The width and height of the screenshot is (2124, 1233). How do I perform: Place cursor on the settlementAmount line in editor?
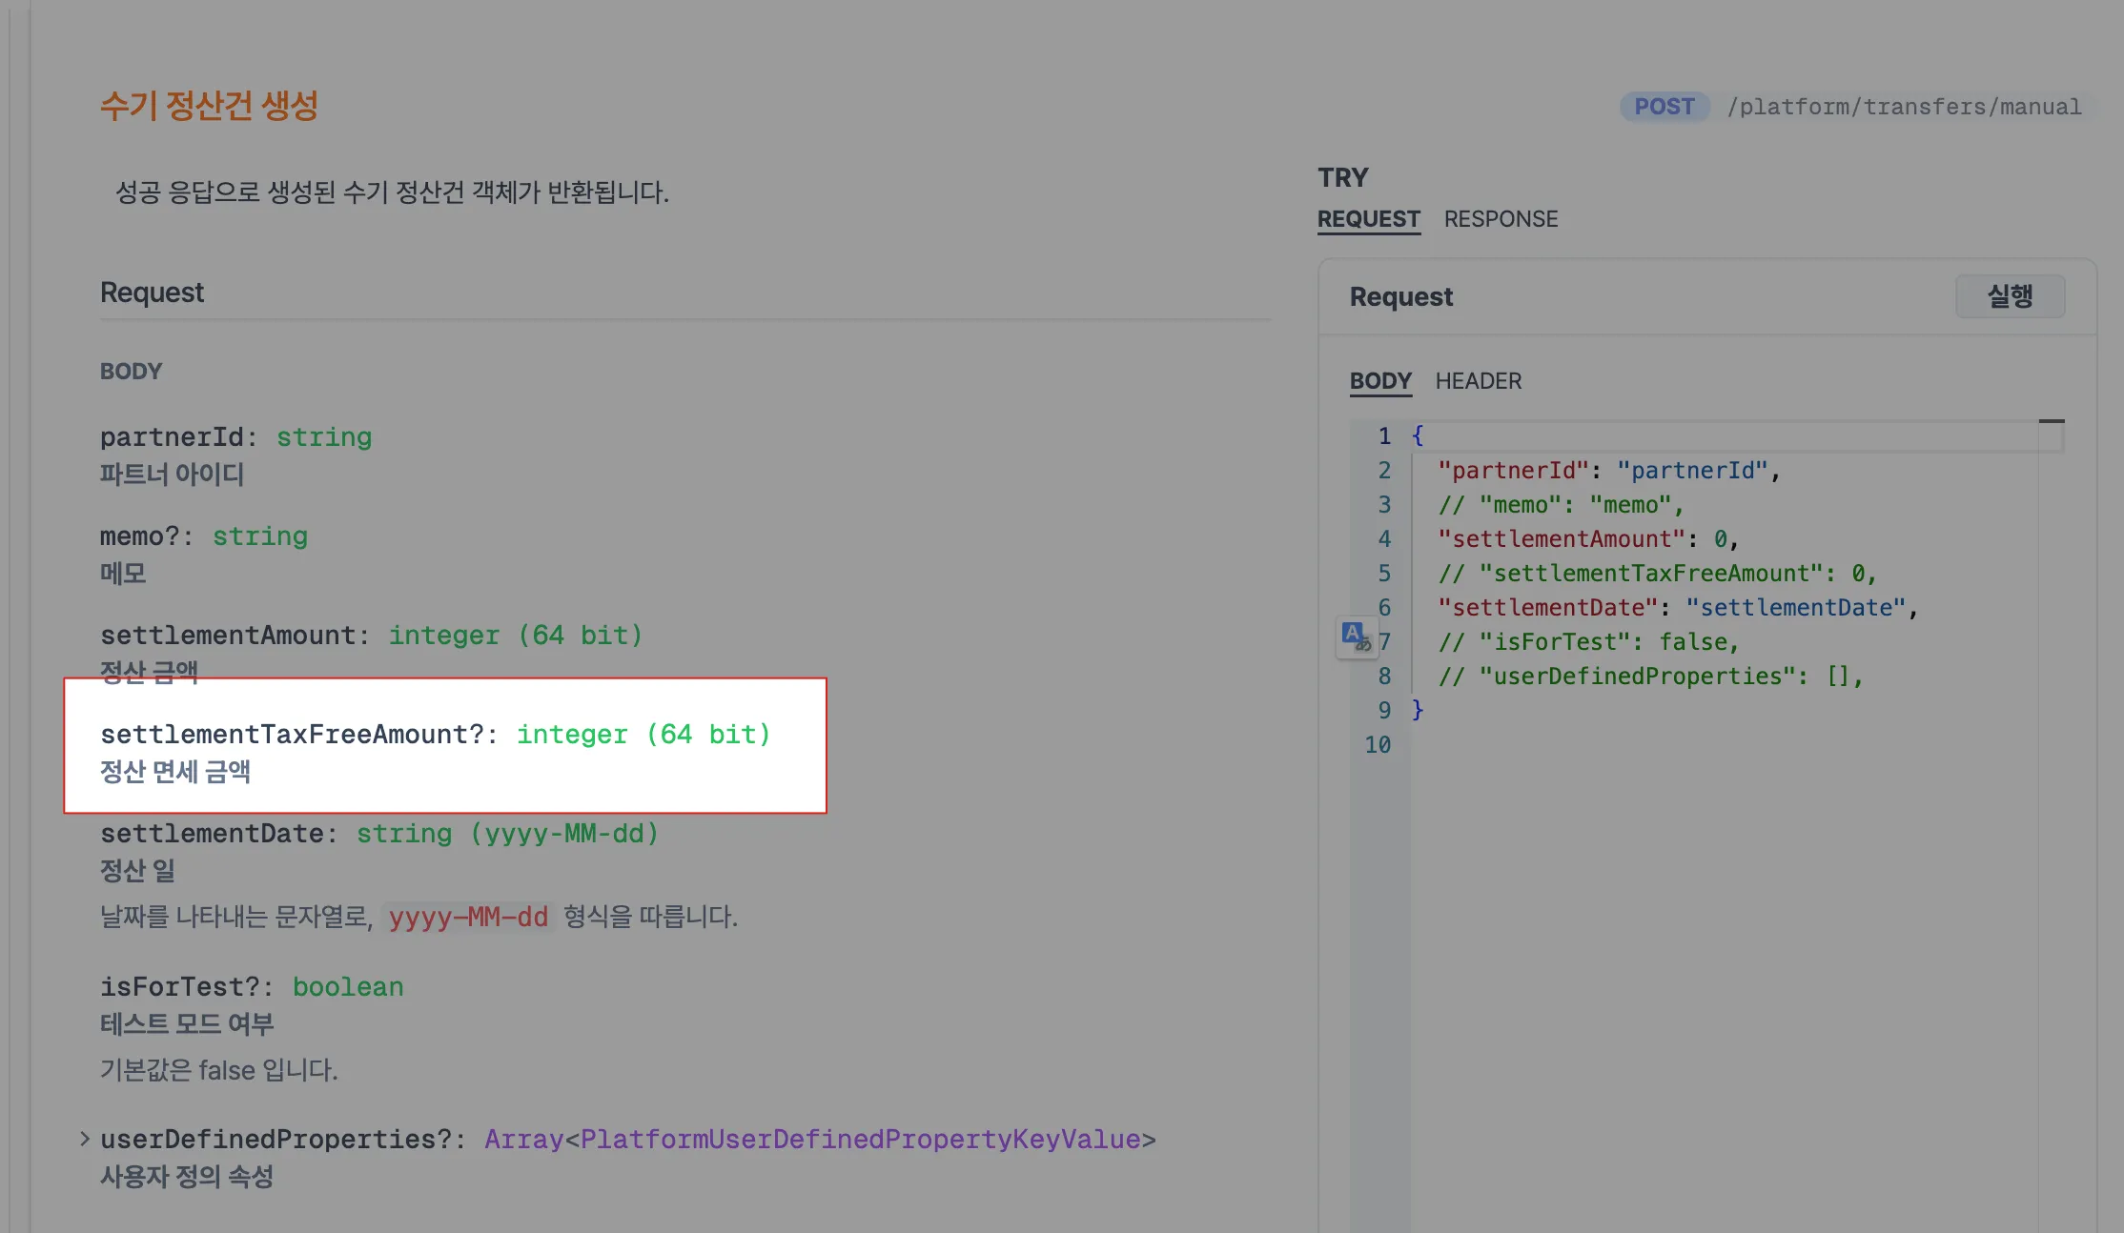[x=1587, y=539]
